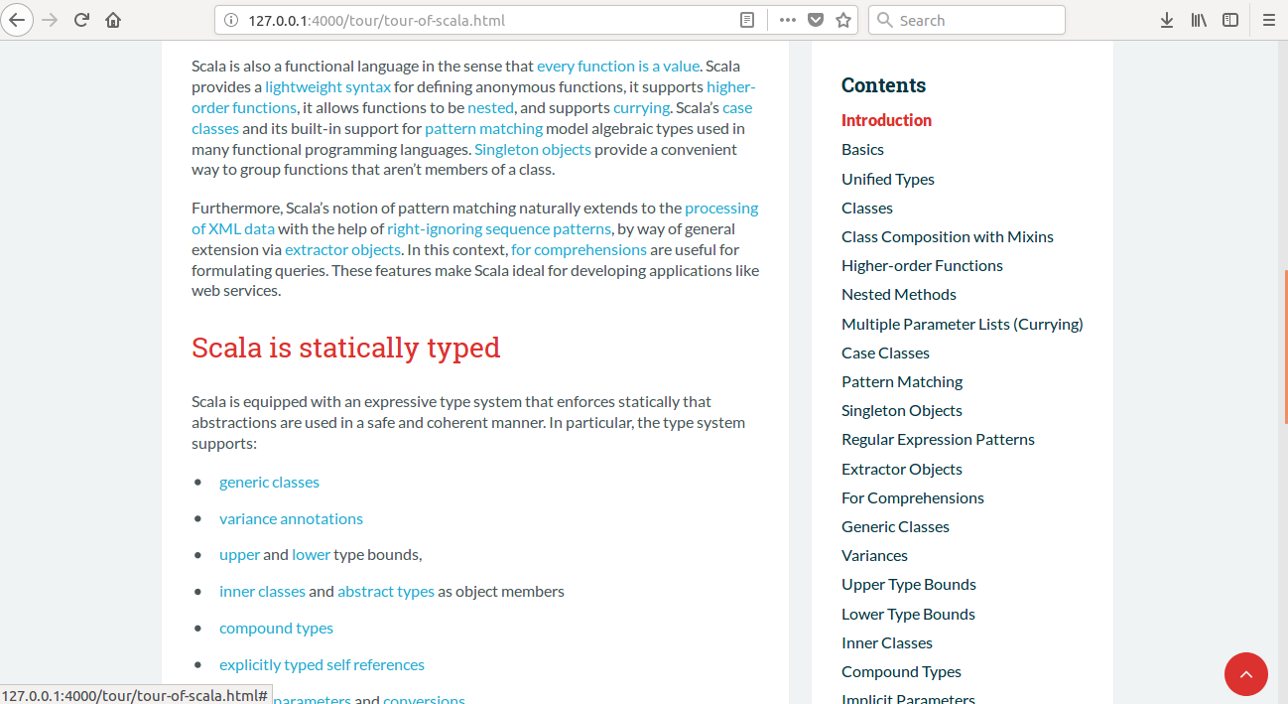Show site information for 127.0.0.1

click(x=231, y=20)
